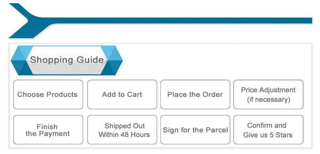320x154 pixels.
Task: Select the Finish the Payment step
Action: coord(48,130)
